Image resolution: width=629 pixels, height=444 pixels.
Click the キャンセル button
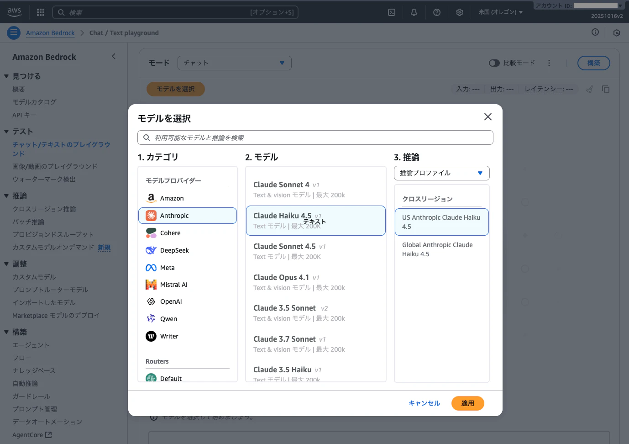[424, 403]
